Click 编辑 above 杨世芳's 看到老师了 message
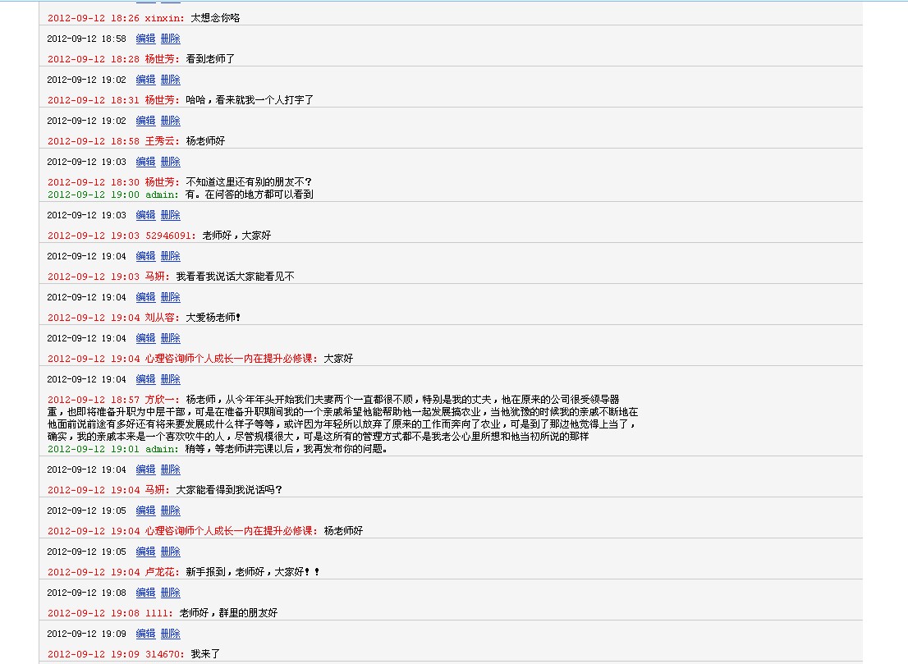Image resolution: width=908 pixels, height=664 pixels. (145, 39)
